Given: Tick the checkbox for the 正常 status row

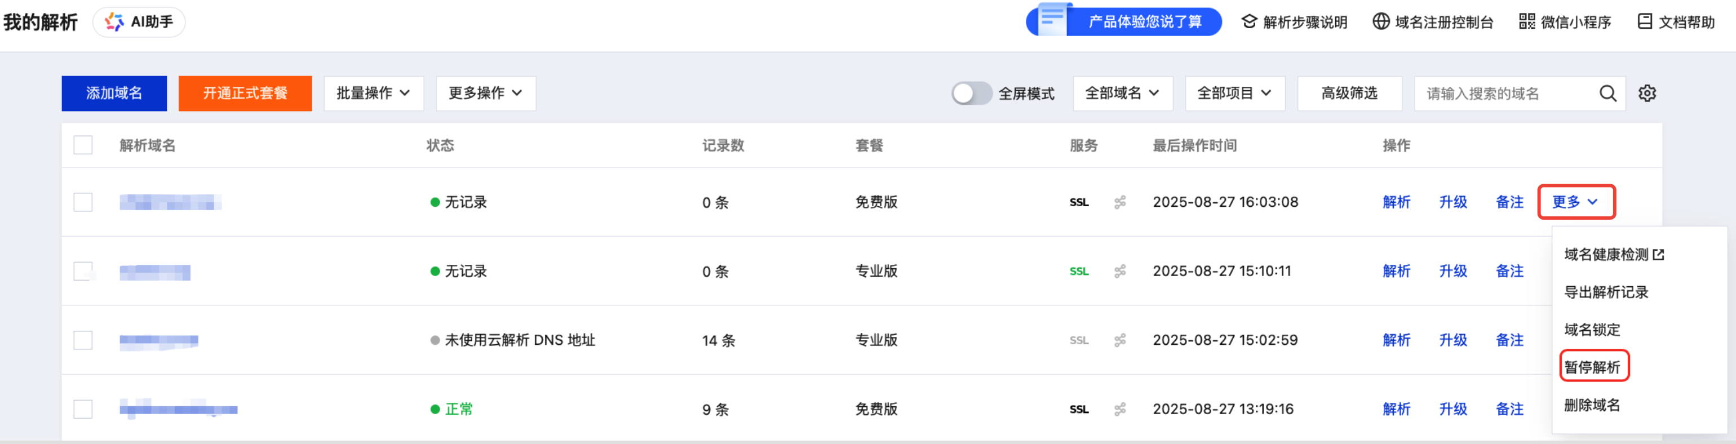Looking at the screenshot, I should click(x=83, y=409).
